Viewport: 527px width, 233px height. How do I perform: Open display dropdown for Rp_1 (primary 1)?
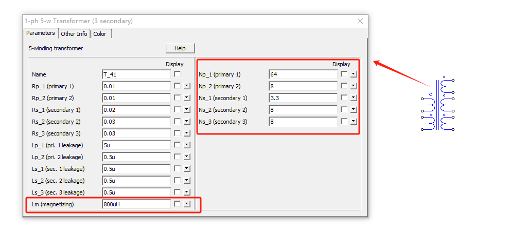pos(187,86)
